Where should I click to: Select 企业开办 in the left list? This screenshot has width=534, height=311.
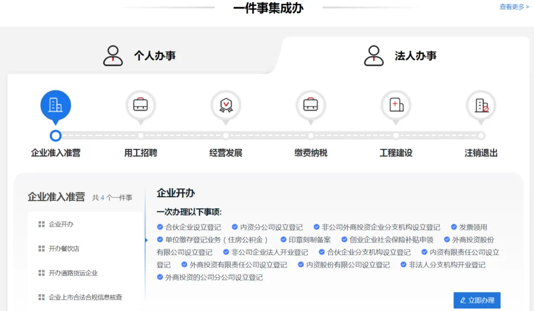pyautogui.click(x=61, y=224)
